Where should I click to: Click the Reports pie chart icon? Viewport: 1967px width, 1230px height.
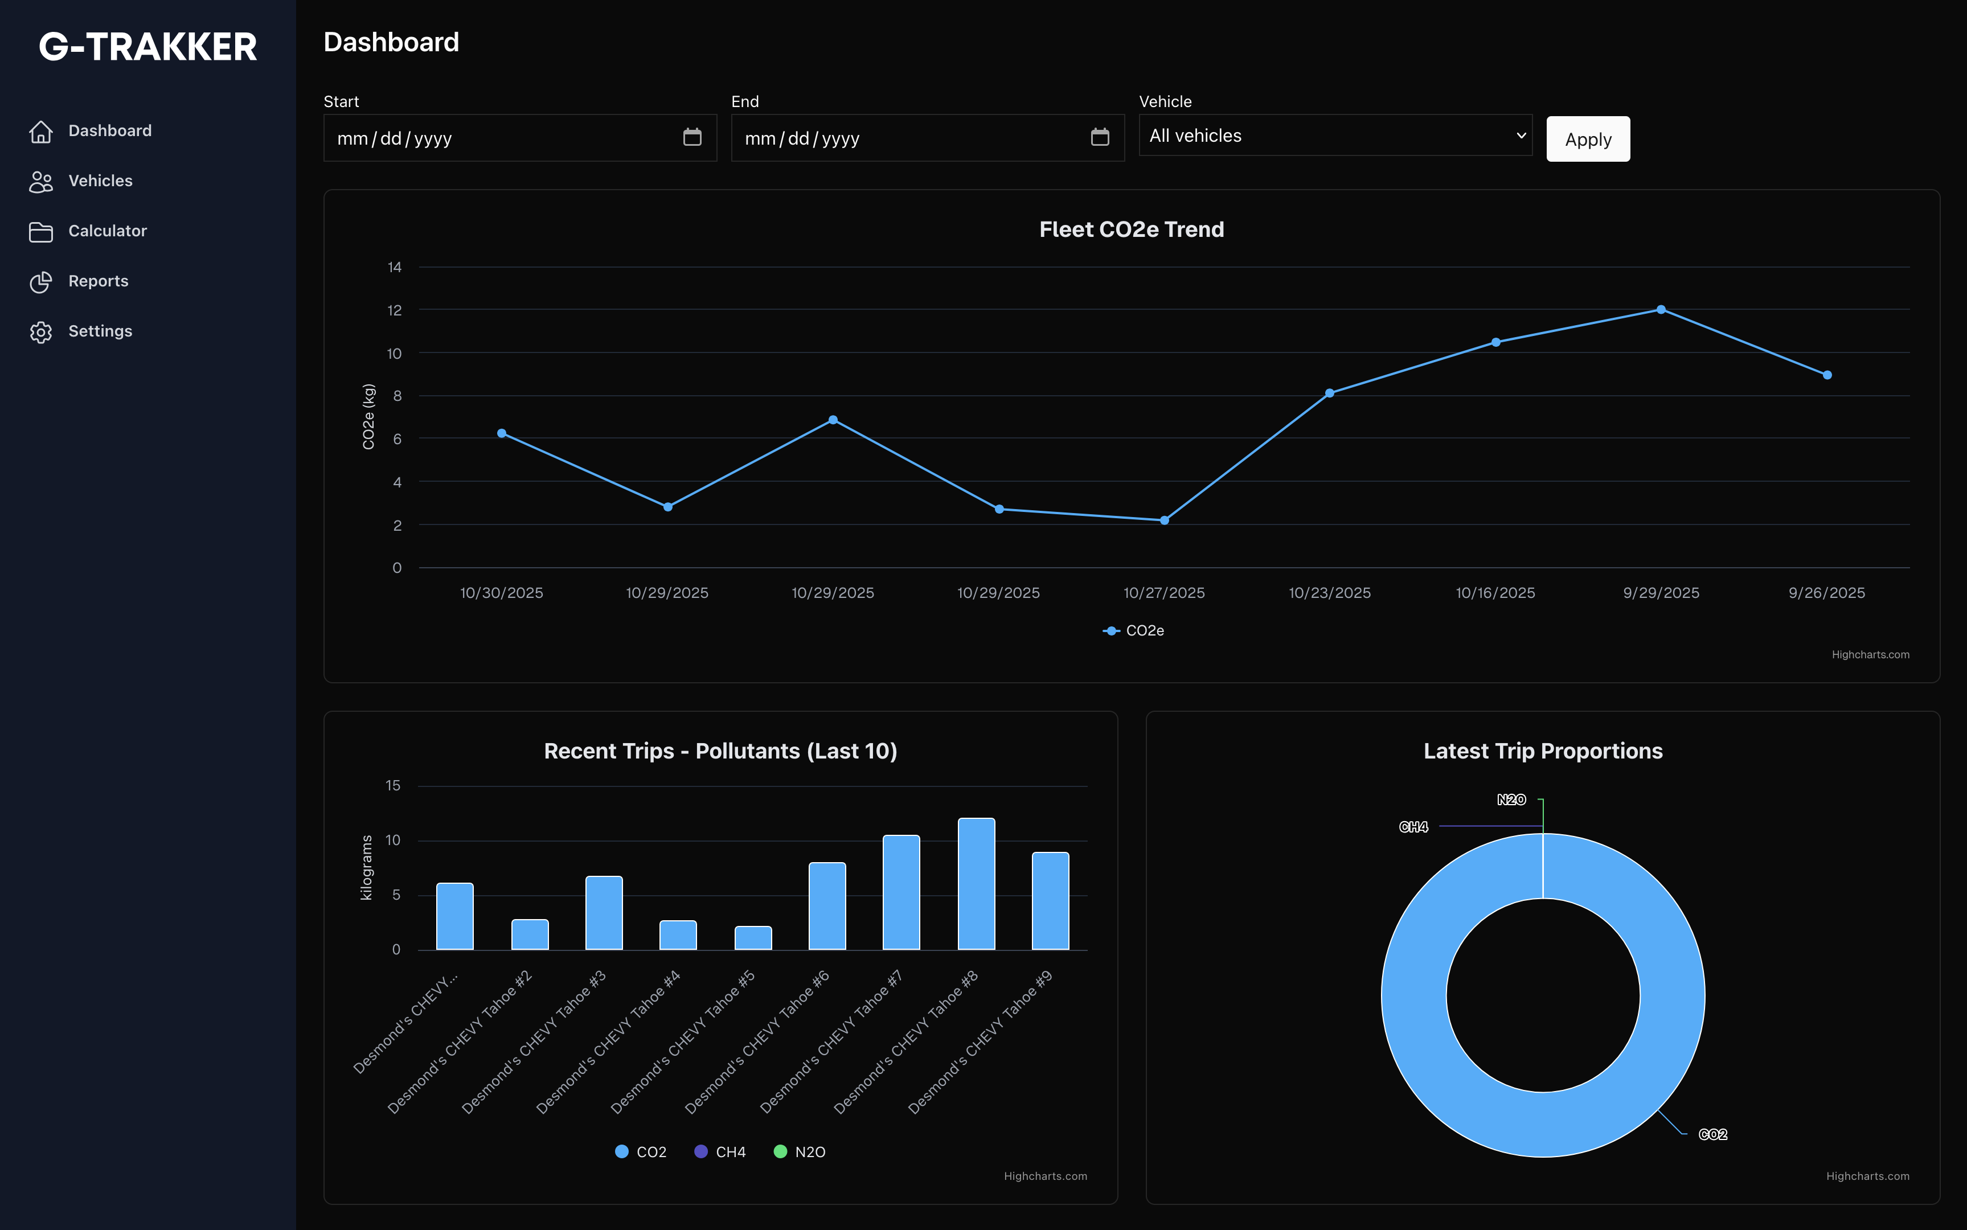(40, 281)
